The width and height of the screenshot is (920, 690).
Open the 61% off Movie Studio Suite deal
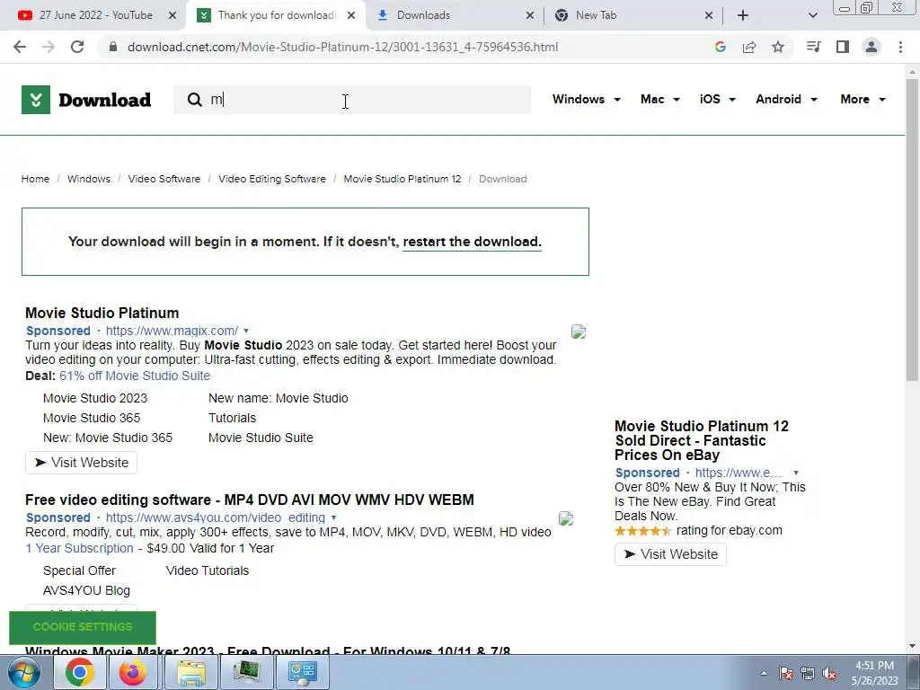click(135, 376)
